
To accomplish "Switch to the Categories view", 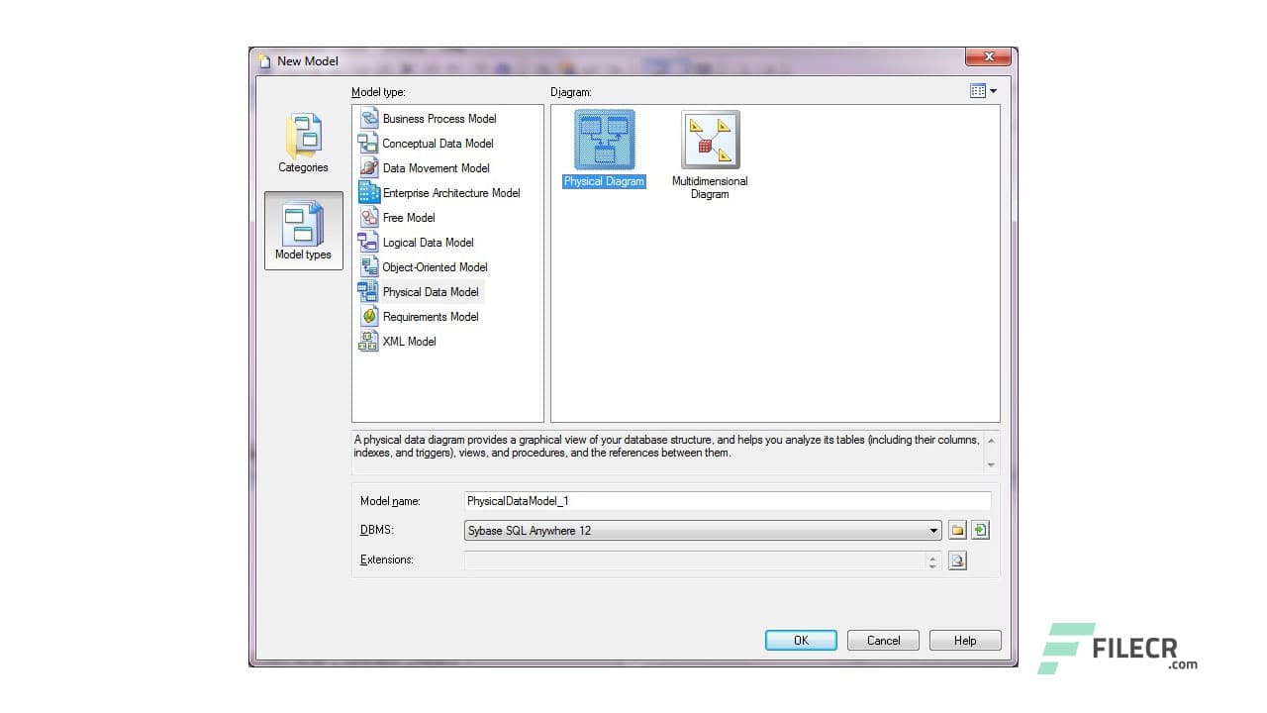I will click(x=303, y=142).
